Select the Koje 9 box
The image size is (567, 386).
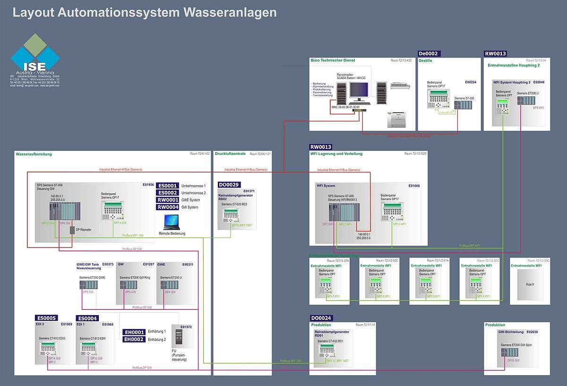click(530, 284)
